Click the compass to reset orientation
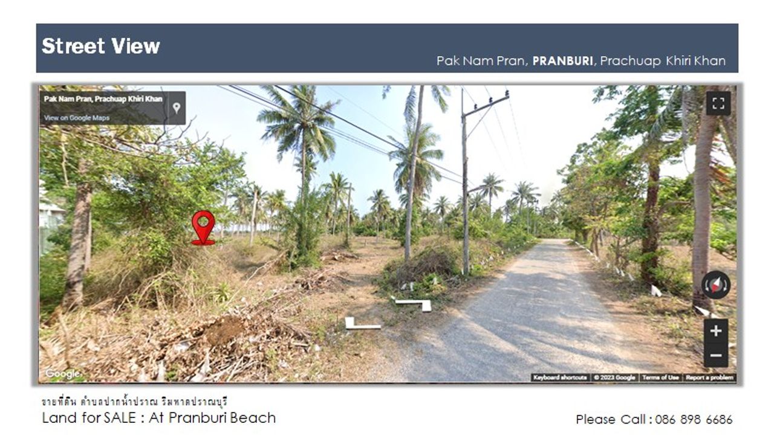Viewport: 774px width, 435px height. [716, 285]
